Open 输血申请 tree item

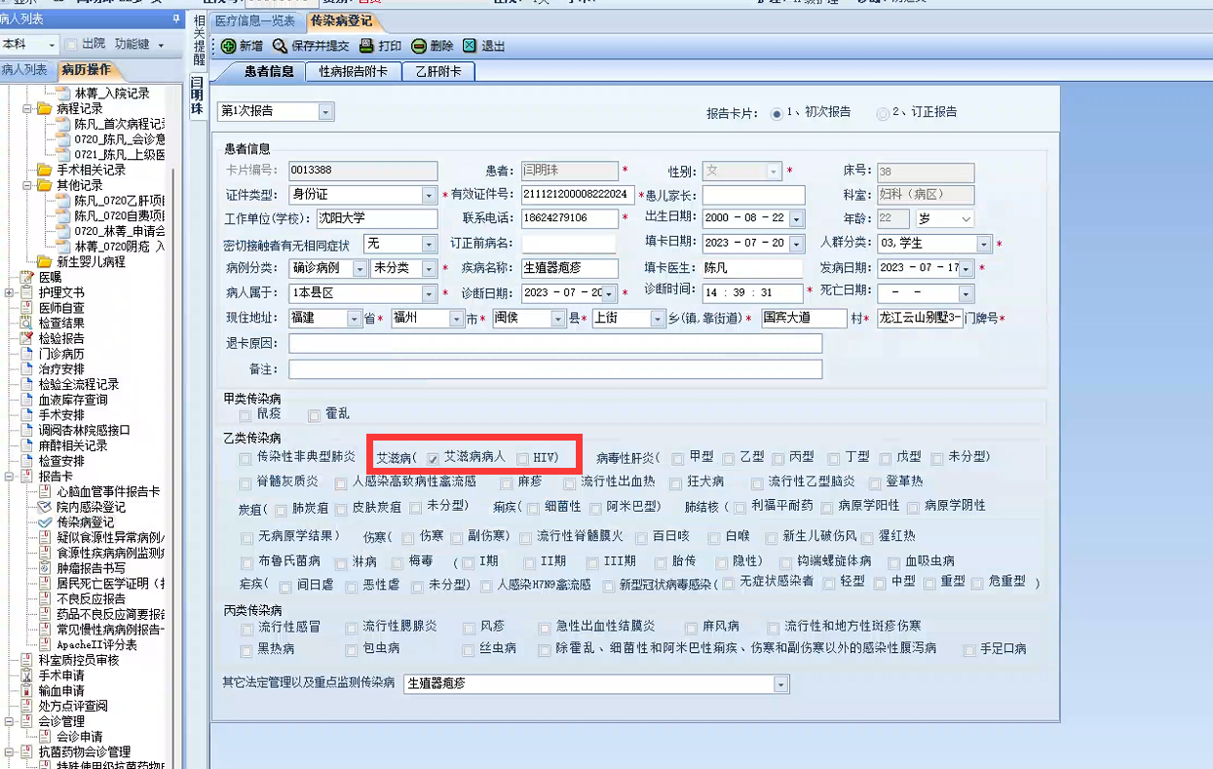[61, 691]
